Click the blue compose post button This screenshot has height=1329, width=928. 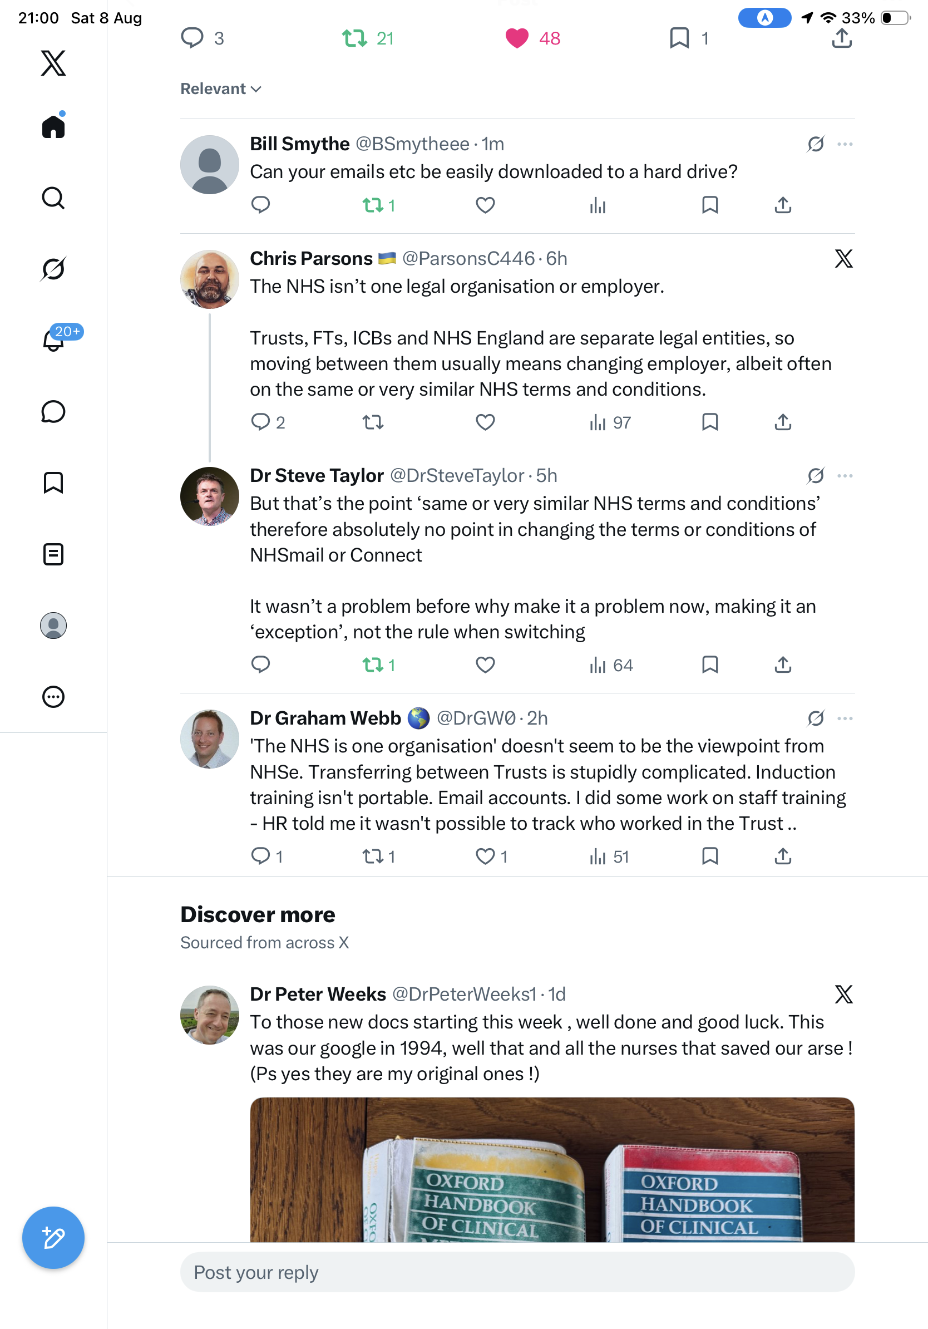(x=53, y=1237)
